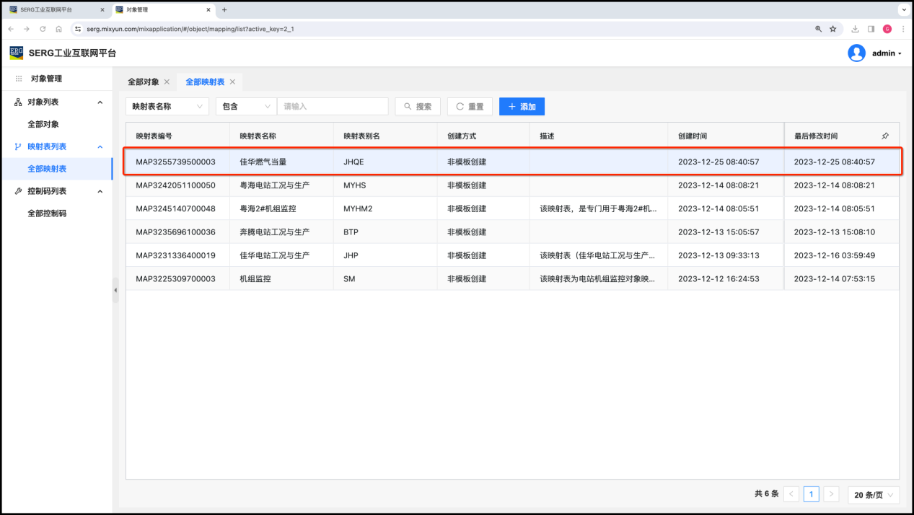Open the 映射表名称 field dropdown

coord(167,107)
